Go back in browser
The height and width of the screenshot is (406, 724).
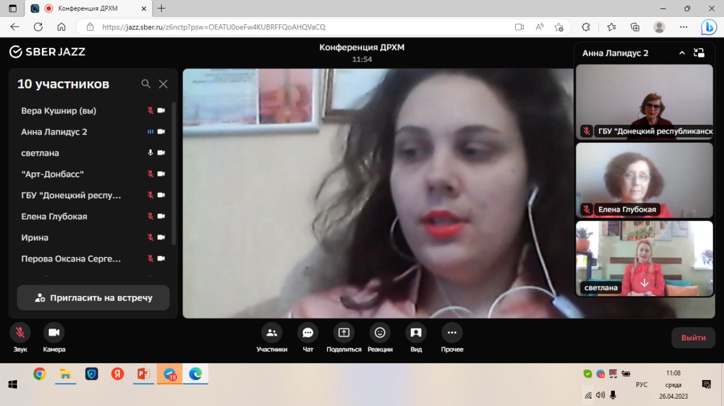point(15,27)
